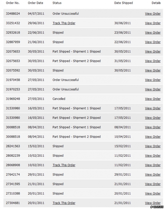Track This Order for order 27304681
The image size is (165, 209).
(64, 203)
